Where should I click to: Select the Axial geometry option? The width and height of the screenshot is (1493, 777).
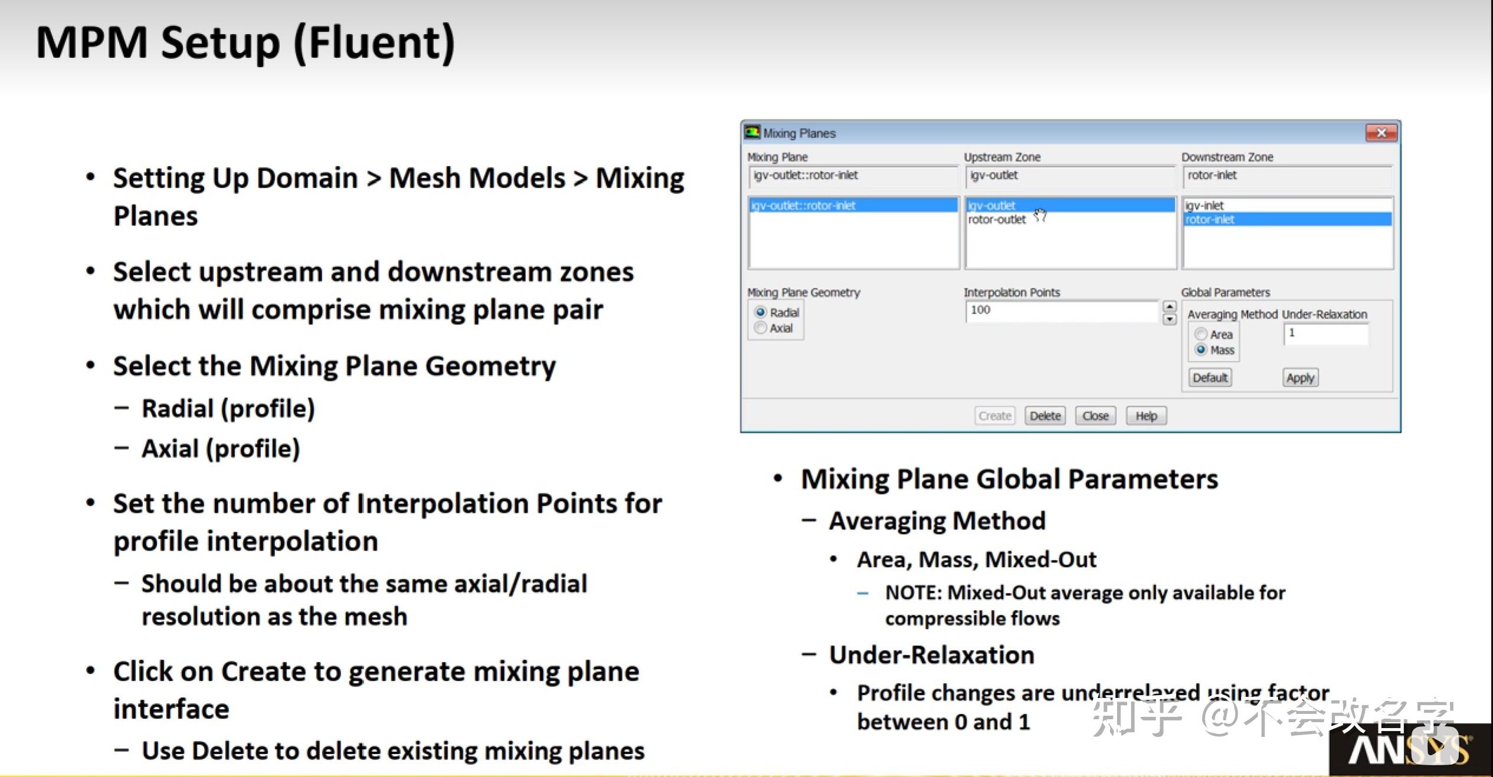pyautogui.click(x=761, y=328)
